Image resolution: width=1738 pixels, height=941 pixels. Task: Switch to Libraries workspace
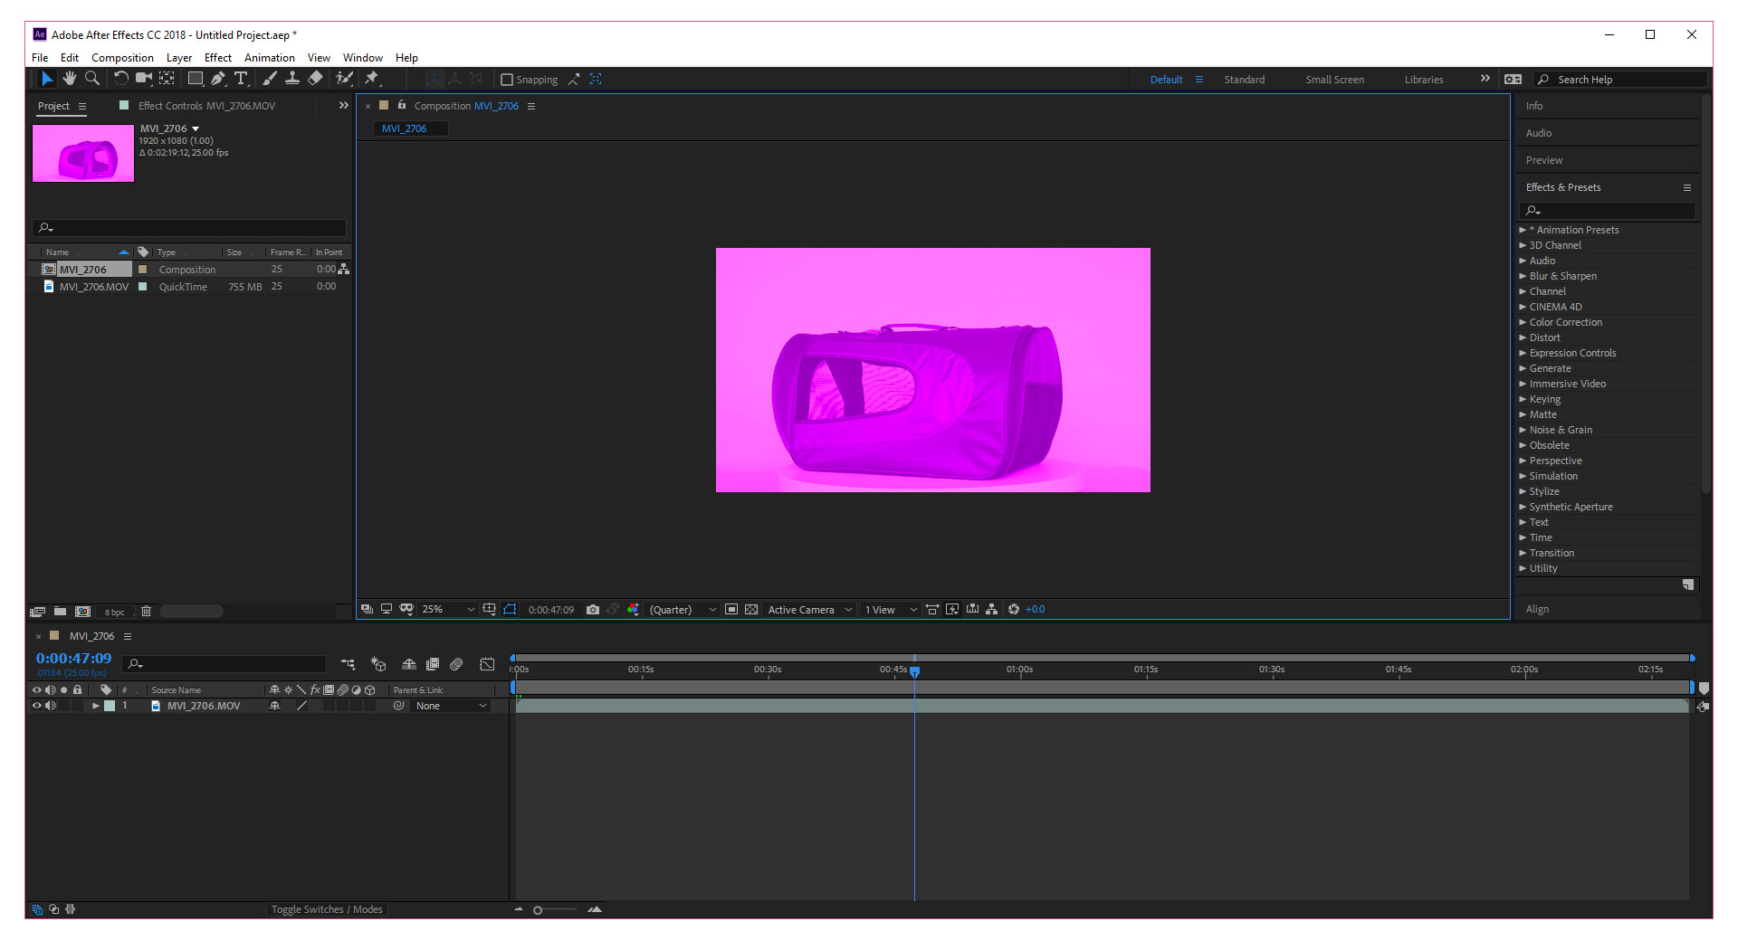(1424, 80)
